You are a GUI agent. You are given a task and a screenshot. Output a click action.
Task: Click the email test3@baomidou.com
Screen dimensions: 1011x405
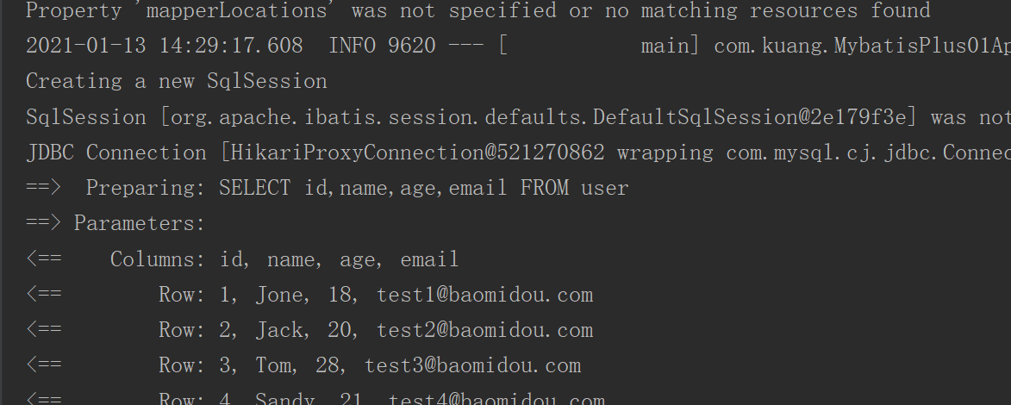[472, 365]
